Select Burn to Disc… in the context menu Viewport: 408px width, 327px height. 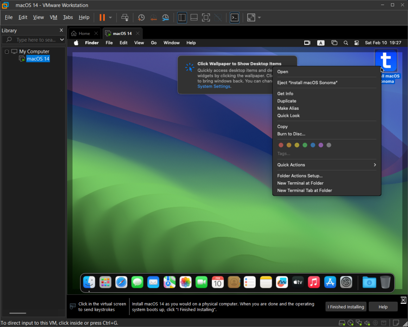(326, 134)
